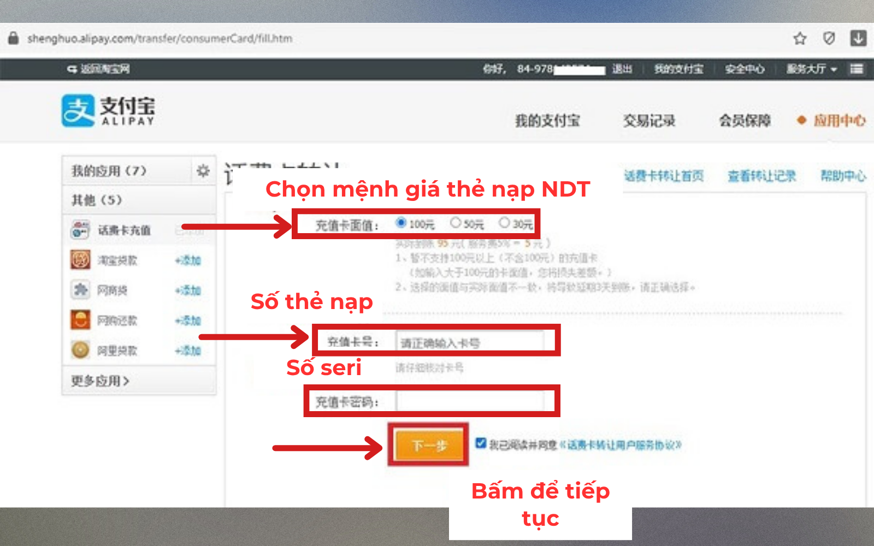Click the 网购还款 app icon in sidebar
Screen dimensions: 874x546
pyautogui.click(x=80, y=320)
